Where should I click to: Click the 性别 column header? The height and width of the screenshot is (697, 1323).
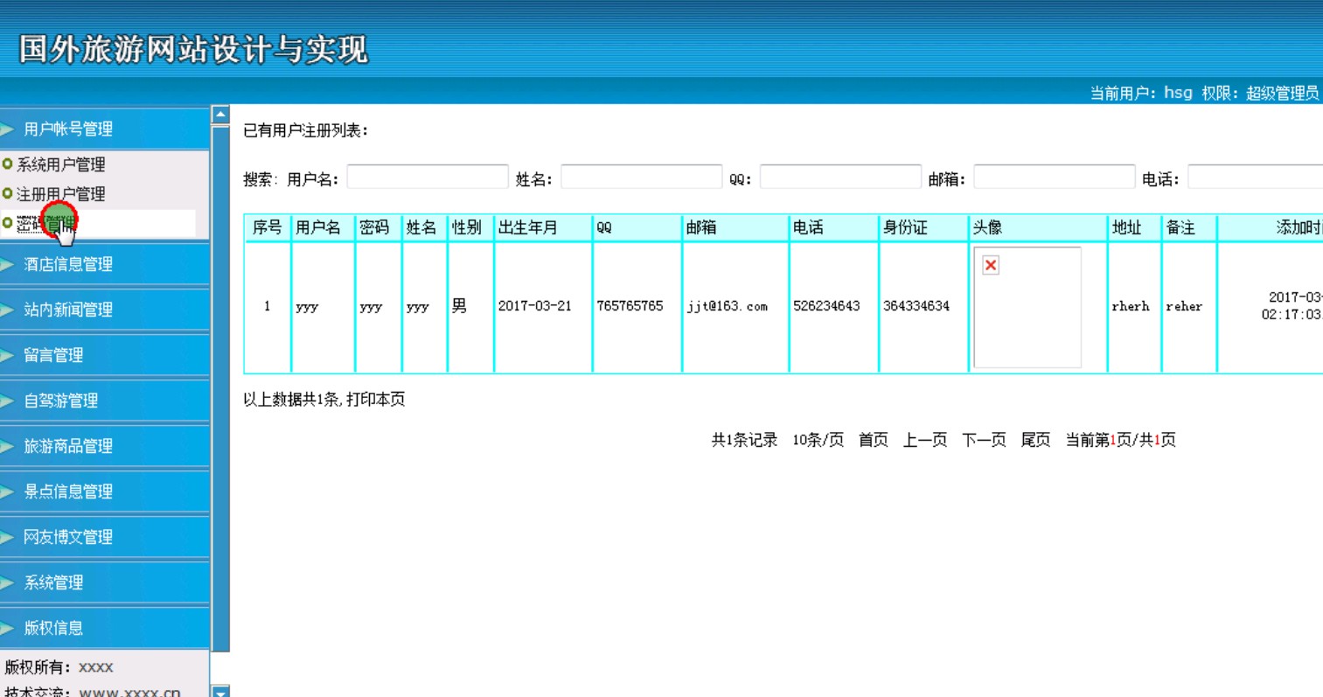[x=470, y=227]
